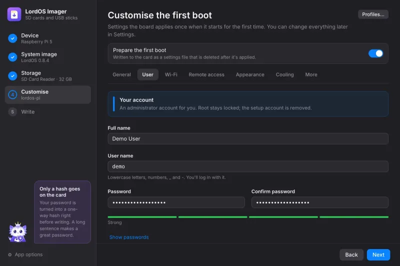Image resolution: width=400 pixels, height=266 pixels.
Task: Click the Next button
Action: click(378, 255)
